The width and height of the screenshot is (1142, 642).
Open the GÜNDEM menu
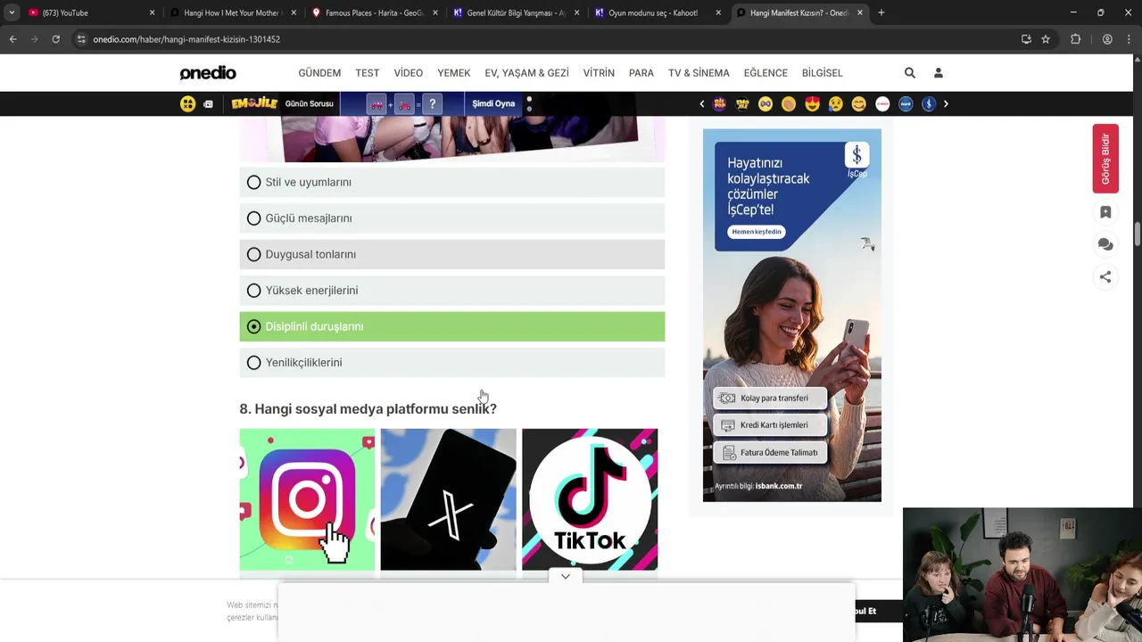pyautogui.click(x=319, y=73)
